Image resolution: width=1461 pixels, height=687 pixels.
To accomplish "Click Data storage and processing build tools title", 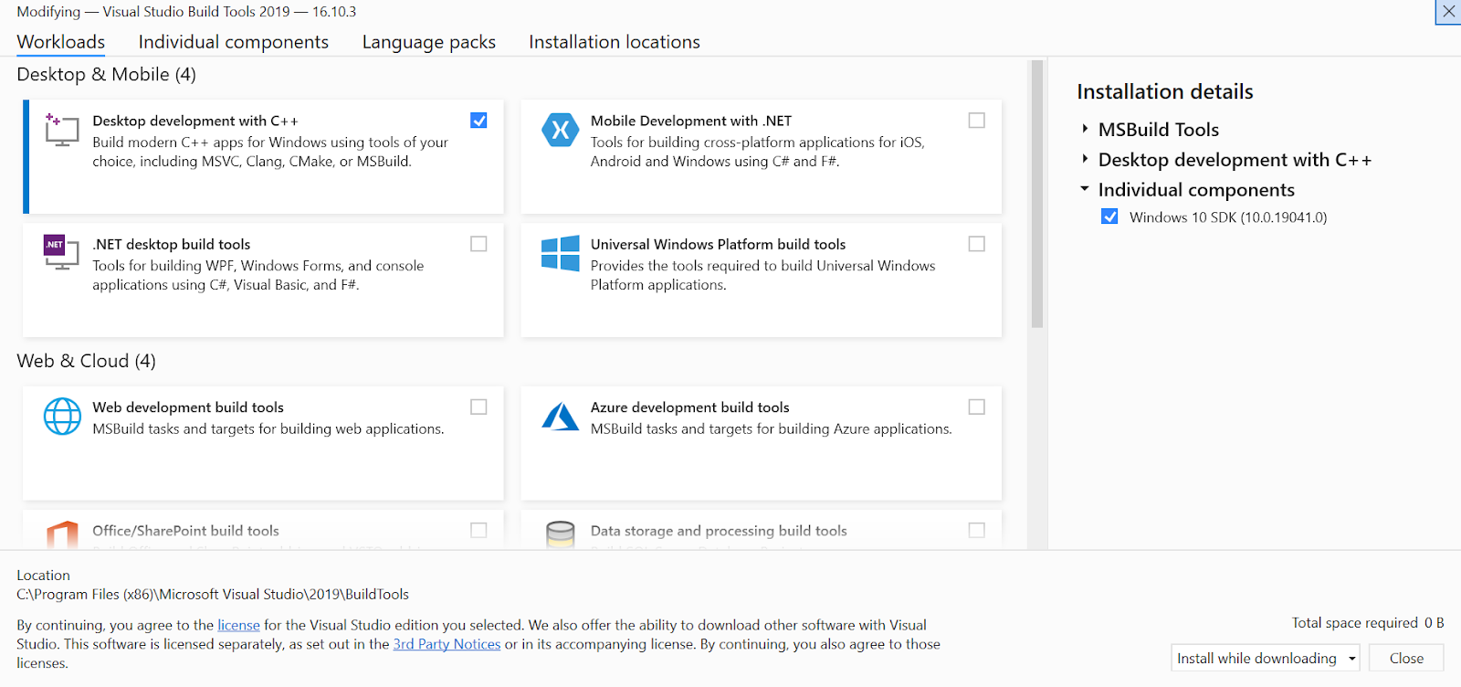I will point(719,530).
